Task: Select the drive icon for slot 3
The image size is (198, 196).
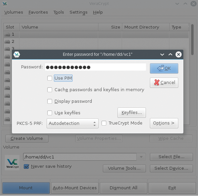Action: [x=7, y=49]
